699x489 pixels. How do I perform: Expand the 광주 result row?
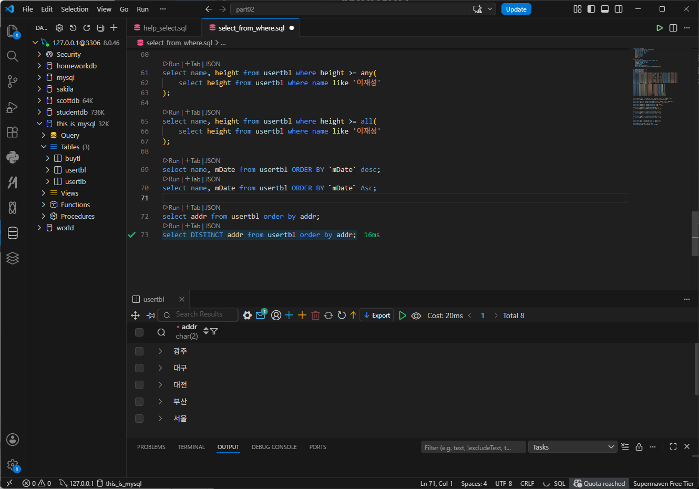(x=160, y=351)
